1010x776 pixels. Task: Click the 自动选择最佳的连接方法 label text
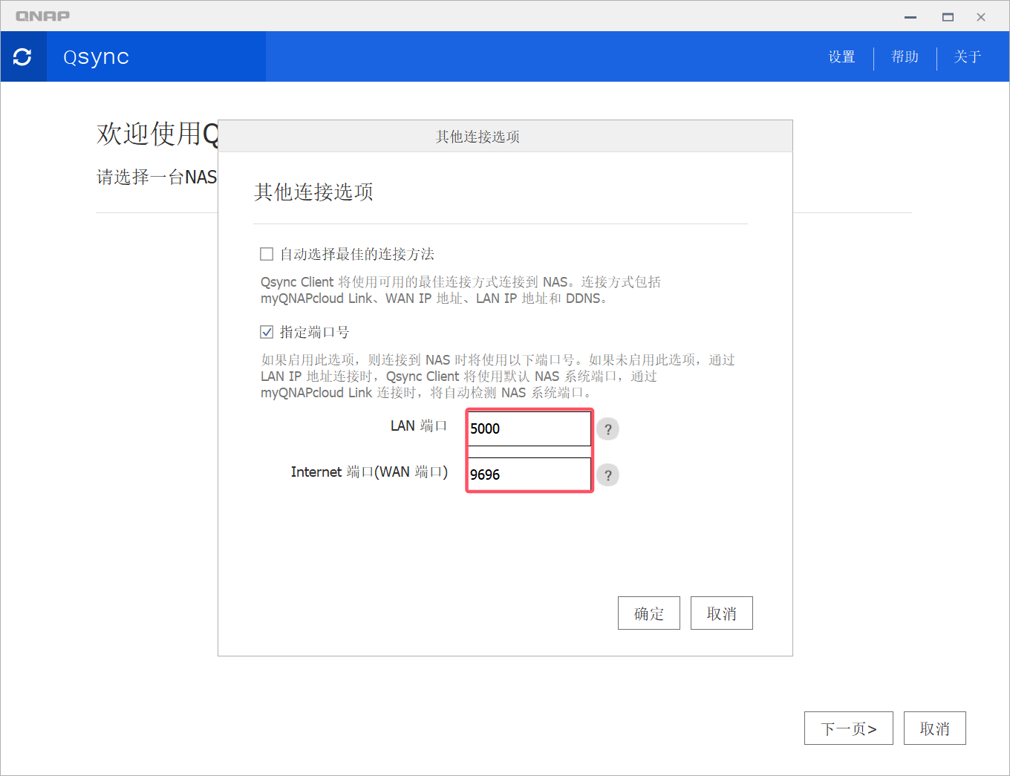click(x=357, y=254)
